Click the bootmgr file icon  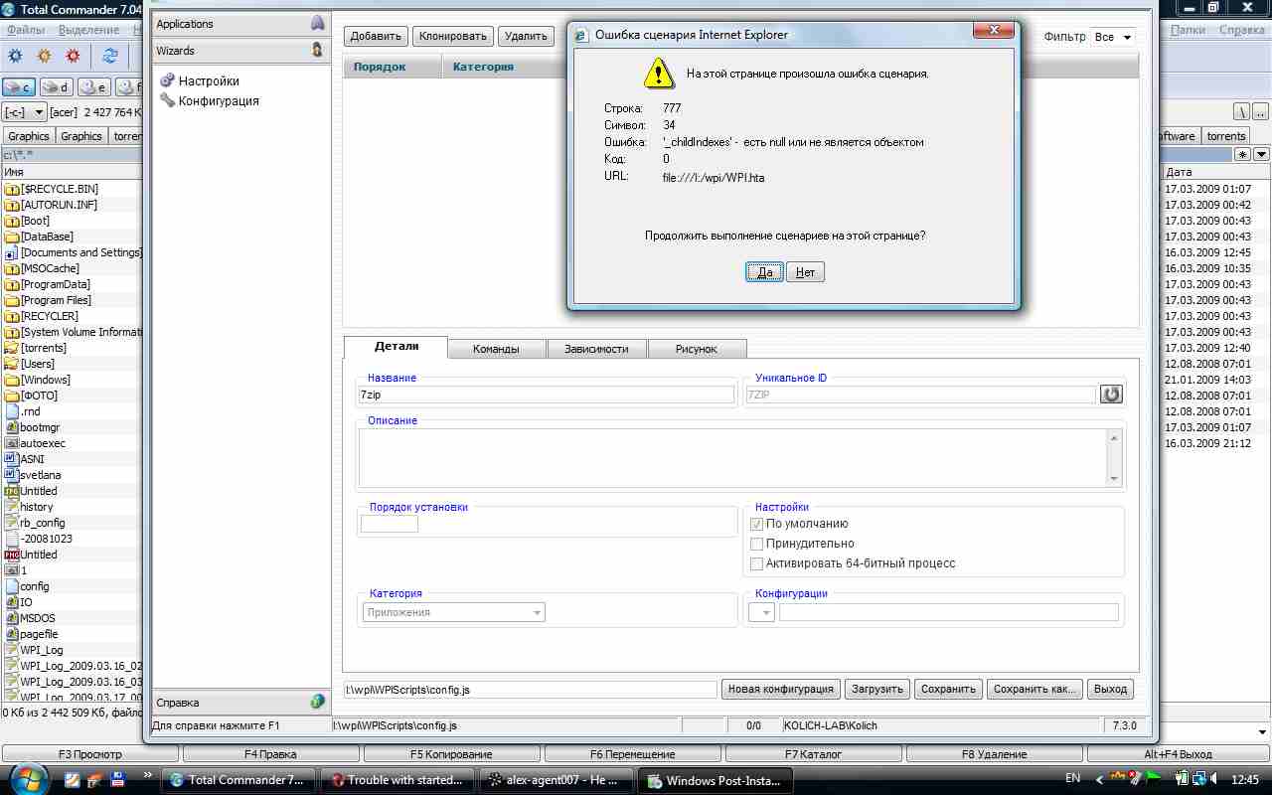pyautogui.click(x=12, y=427)
